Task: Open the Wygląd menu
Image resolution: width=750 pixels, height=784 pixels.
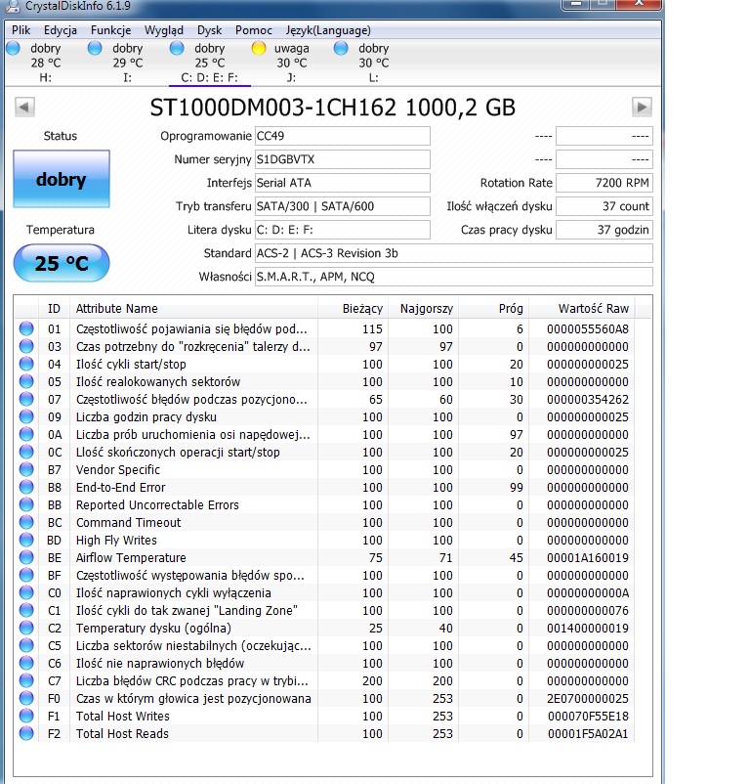Action: [x=164, y=30]
